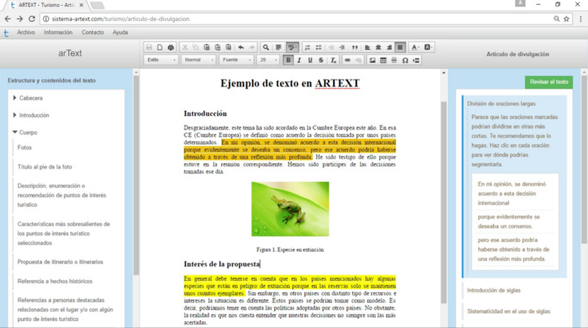Select 'Referencia a hechos históricos'
The width and height of the screenshot is (588, 328).
point(55,281)
